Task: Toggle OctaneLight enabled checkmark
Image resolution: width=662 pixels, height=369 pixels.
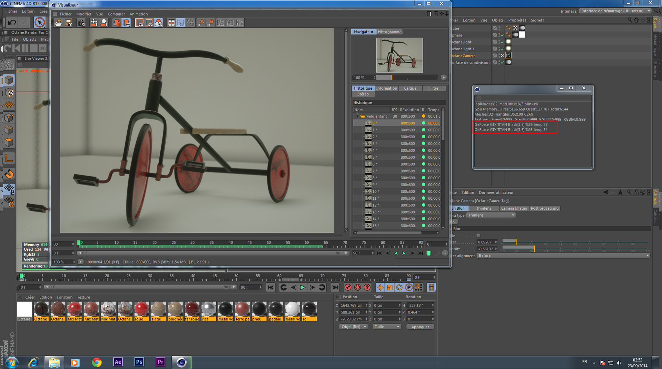Action: click(503, 42)
